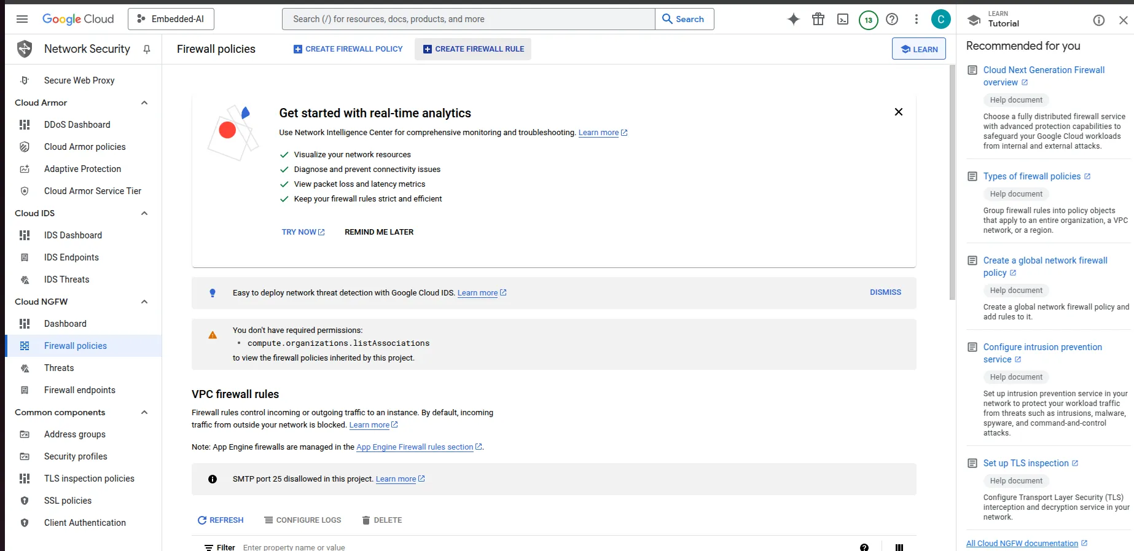Close the Tutorial side panel
This screenshot has height=551, width=1134.
point(1123,20)
